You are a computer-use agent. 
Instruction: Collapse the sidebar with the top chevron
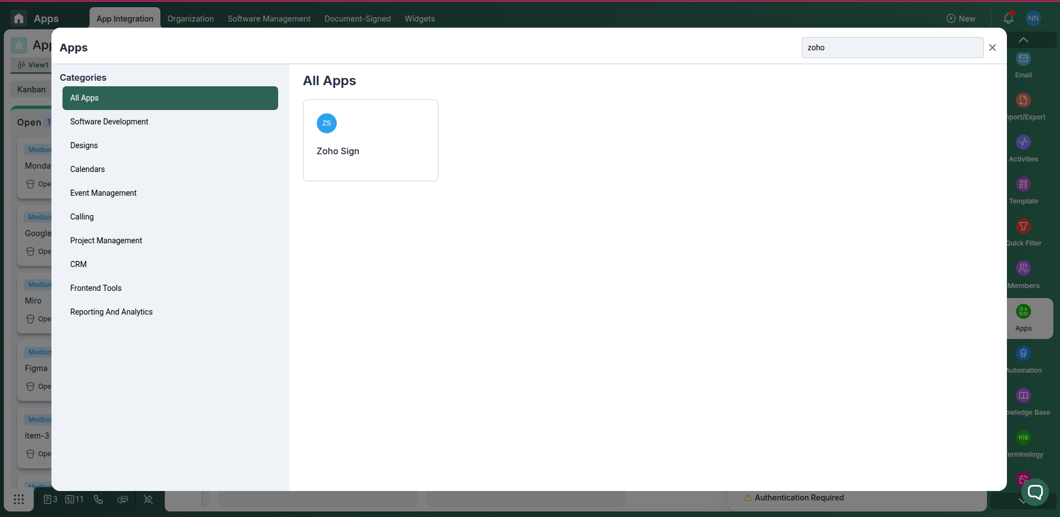pos(1024,39)
